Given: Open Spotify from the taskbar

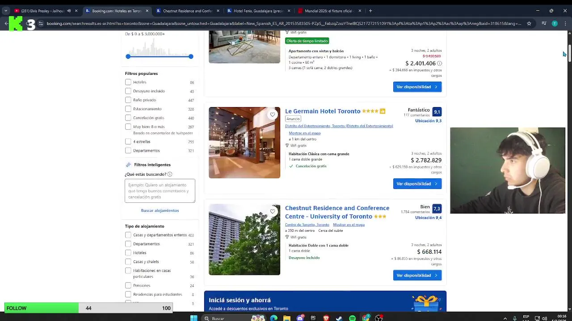Looking at the screenshot, I should coord(352,318).
